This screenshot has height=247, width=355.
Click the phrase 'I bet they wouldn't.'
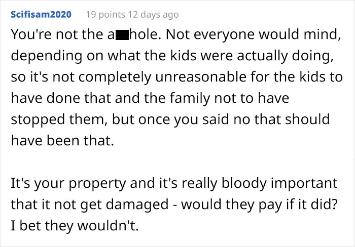click(75, 226)
